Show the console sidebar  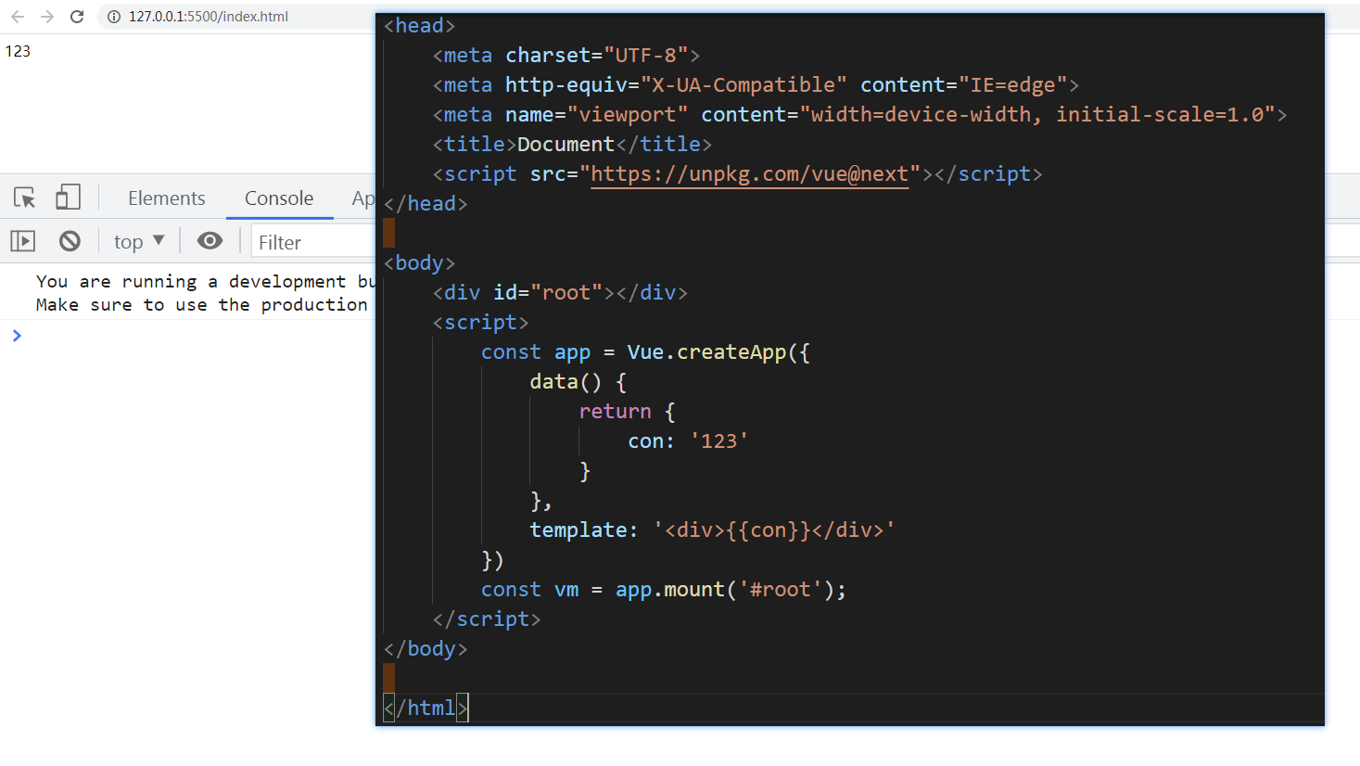click(x=23, y=241)
